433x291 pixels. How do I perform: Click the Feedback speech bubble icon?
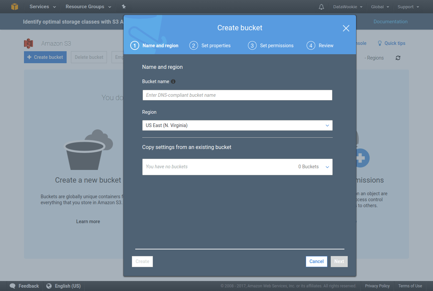point(13,286)
